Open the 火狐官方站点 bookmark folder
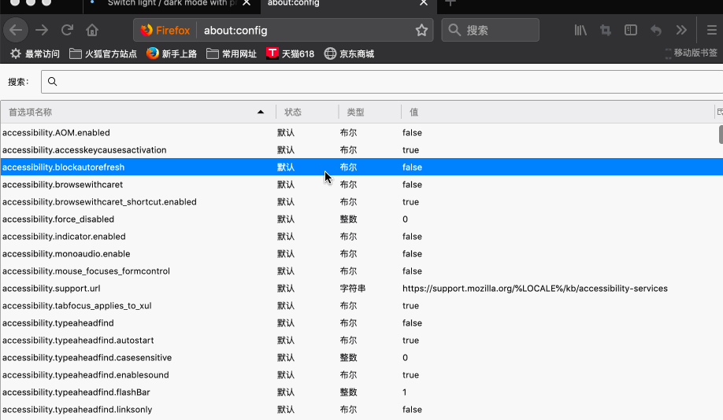723x420 pixels. coord(103,54)
